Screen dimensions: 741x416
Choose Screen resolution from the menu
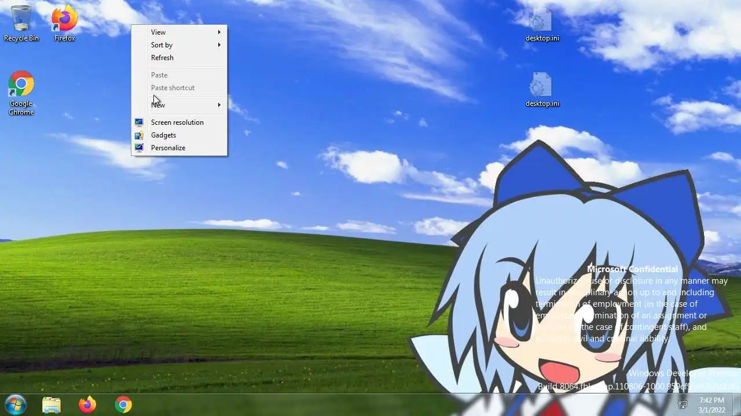(179, 122)
